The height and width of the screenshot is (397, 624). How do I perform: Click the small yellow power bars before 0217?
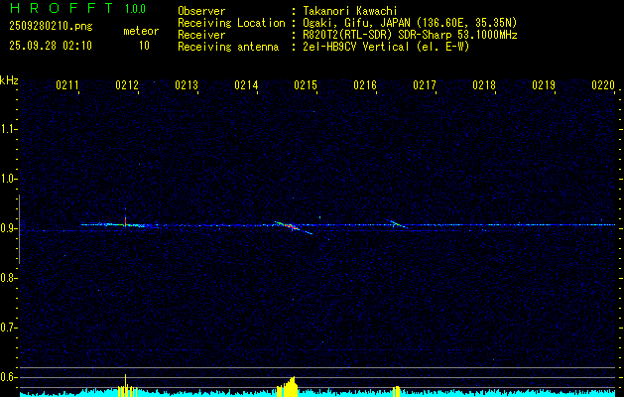pyautogui.click(x=396, y=391)
